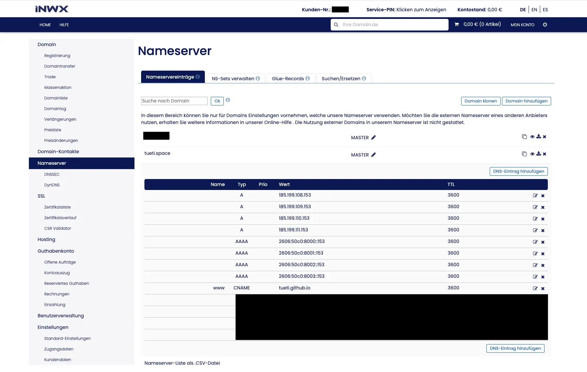Viewport: 587px width, 372px height.
Task: Open the info tooltip beside NS-Sets verwalten
Action: (258, 78)
